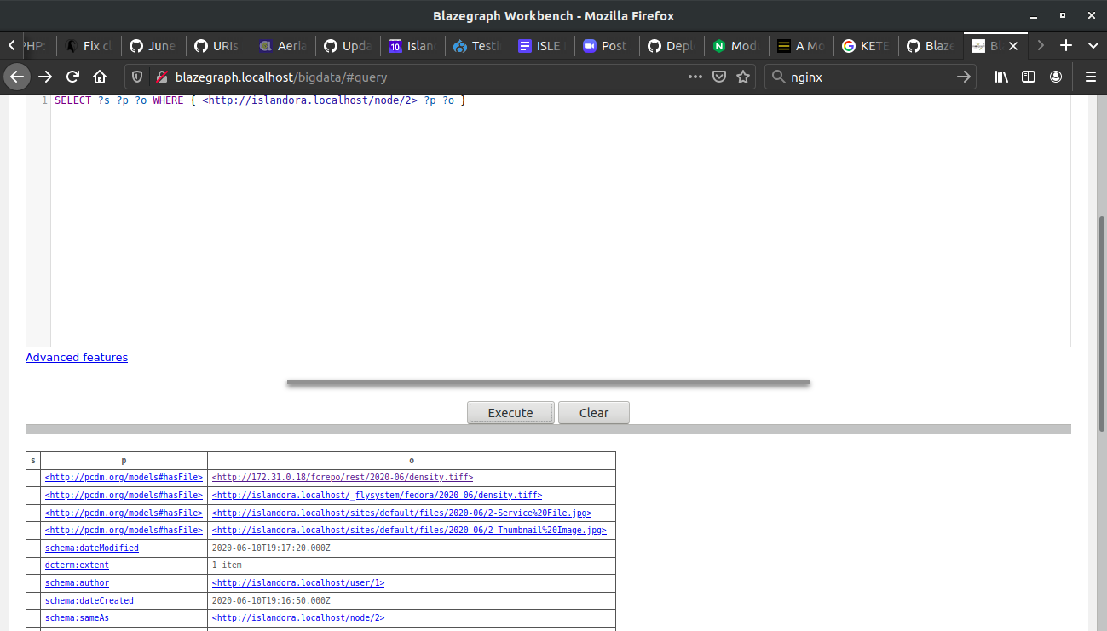Navigate back with the back arrow
This screenshot has width=1107, height=631.
point(17,77)
